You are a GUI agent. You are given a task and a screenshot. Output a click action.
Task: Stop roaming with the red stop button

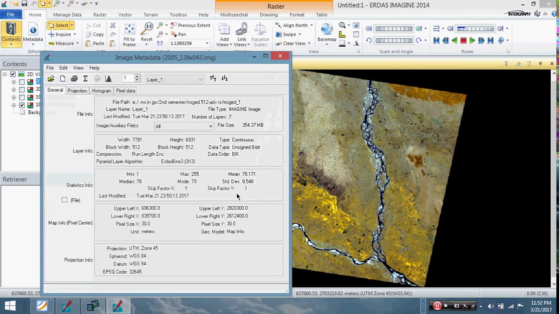[463, 41]
